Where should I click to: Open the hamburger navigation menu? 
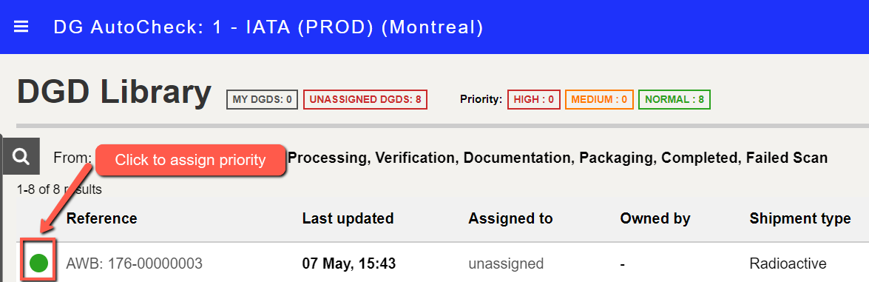point(21,27)
